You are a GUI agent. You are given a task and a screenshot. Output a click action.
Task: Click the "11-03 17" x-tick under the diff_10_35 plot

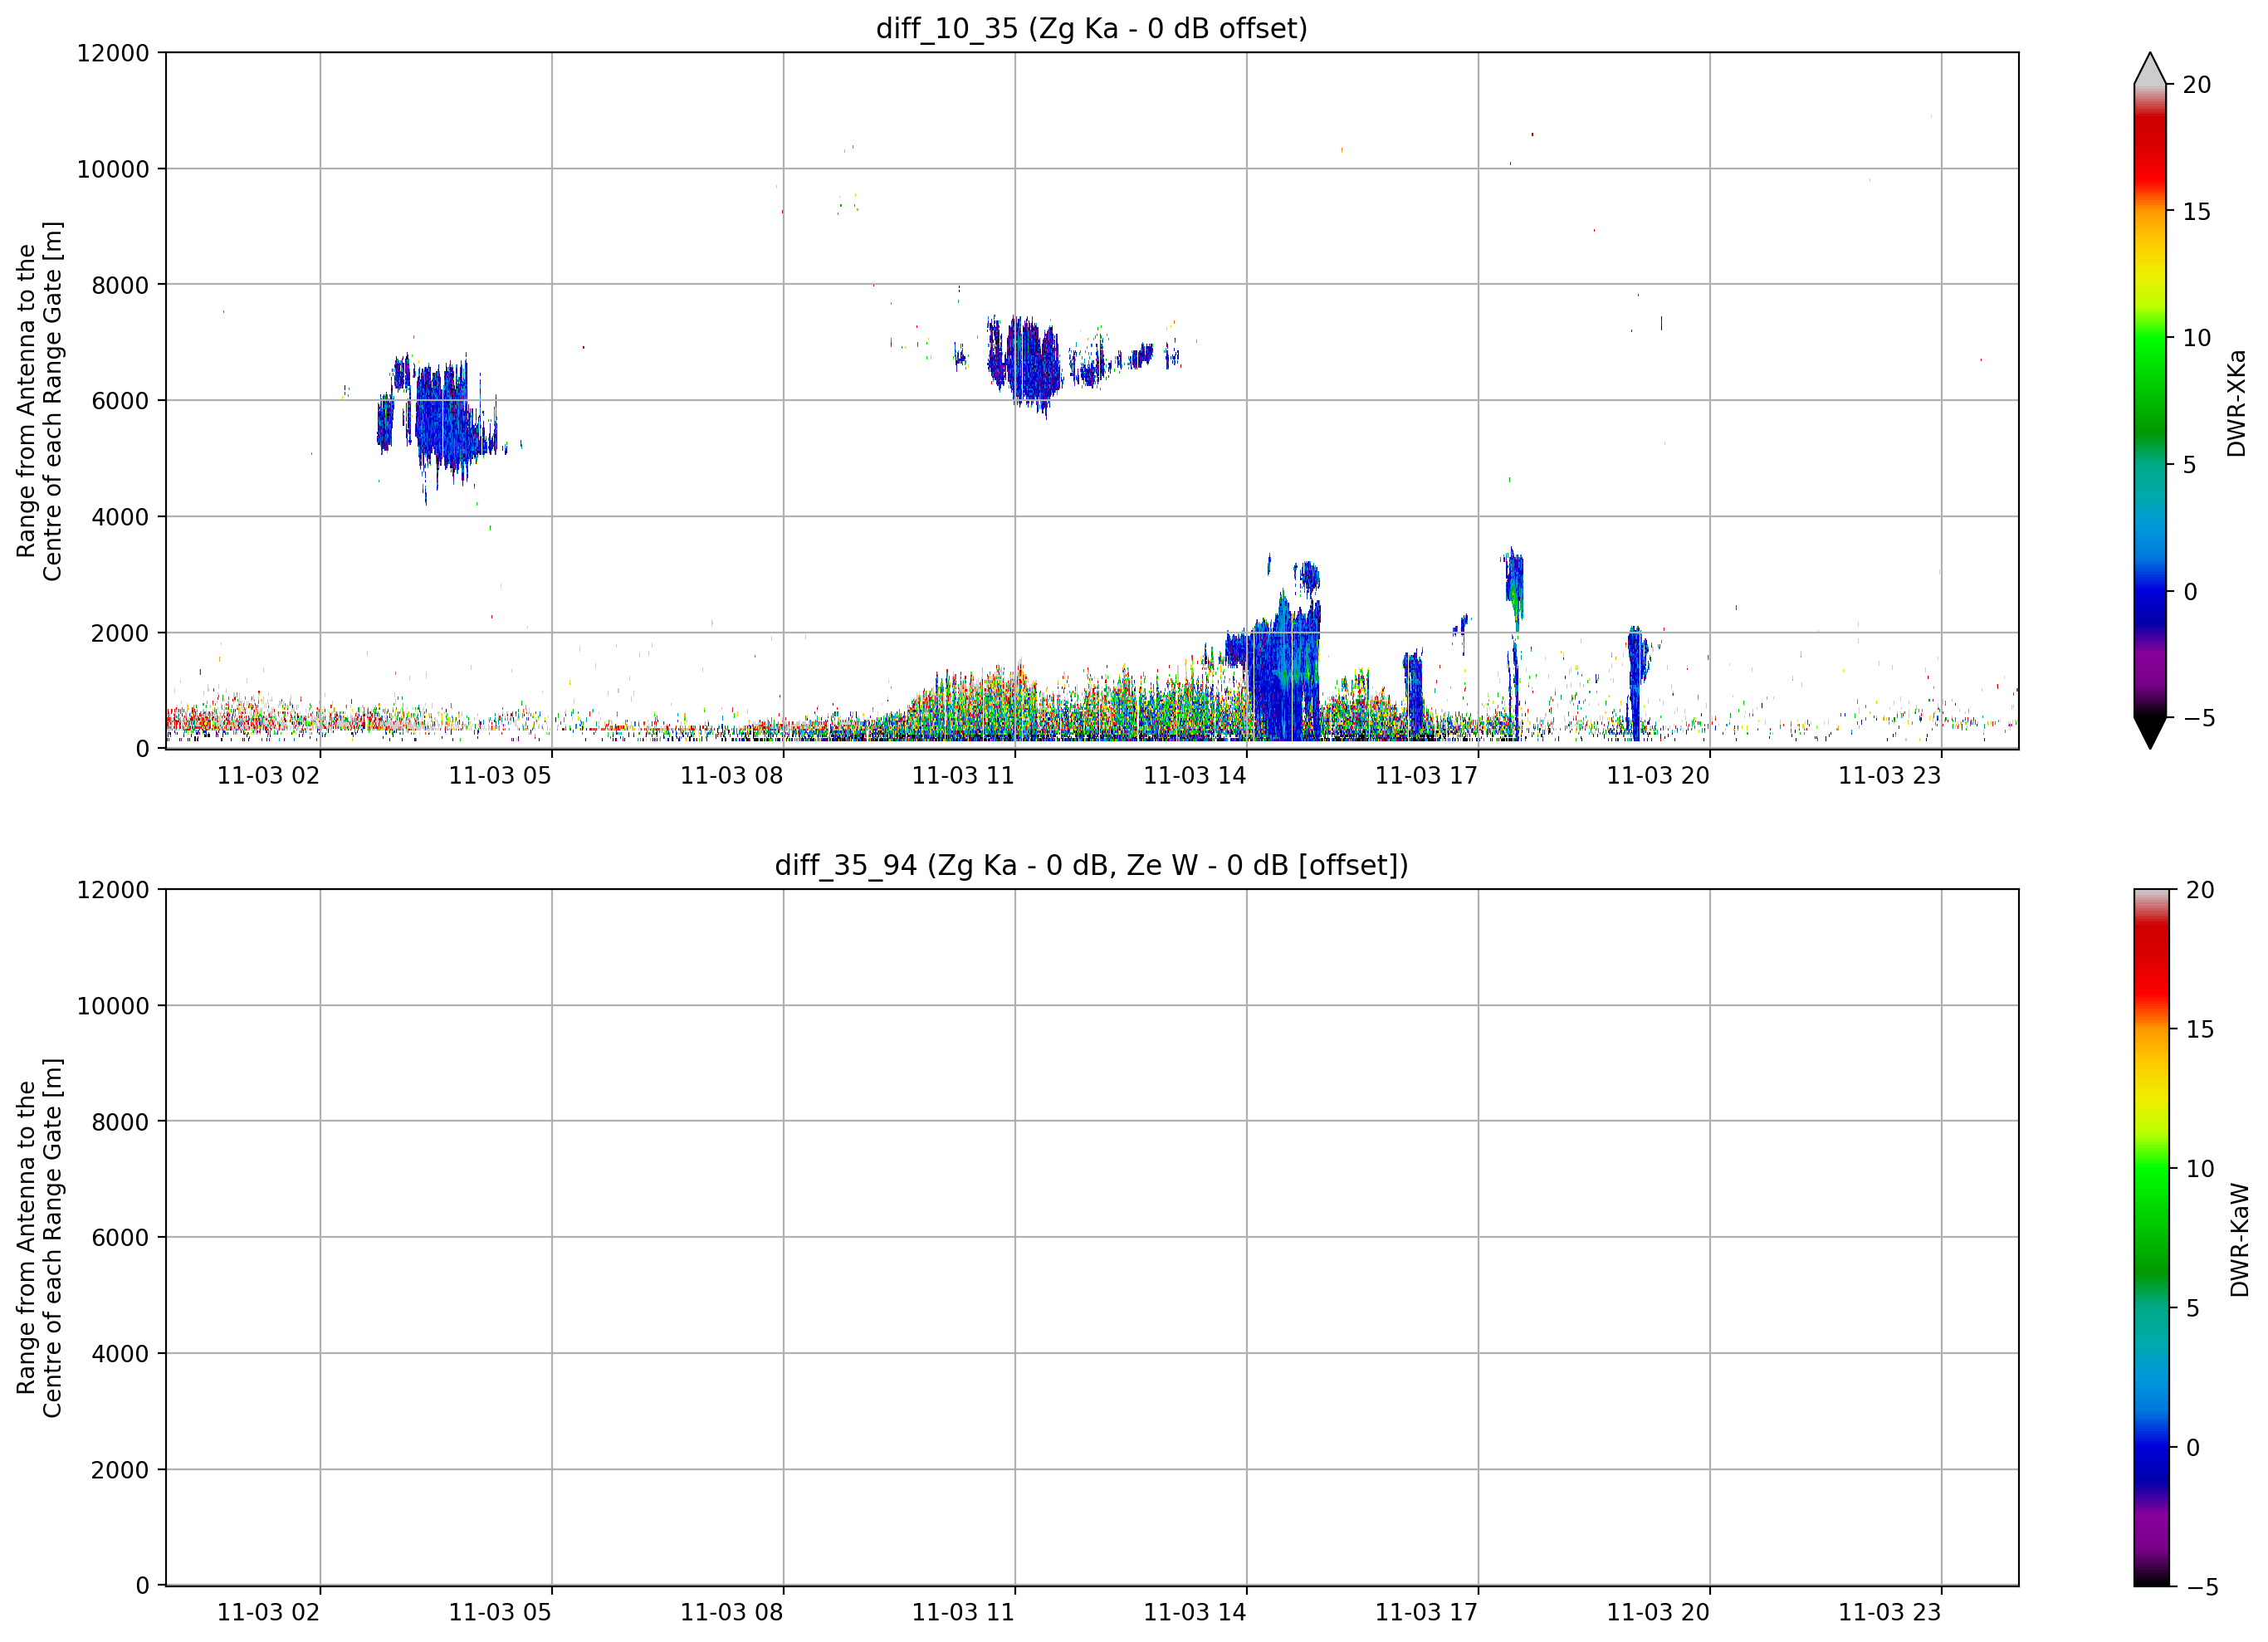pyautogui.click(x=1426, y=776)
